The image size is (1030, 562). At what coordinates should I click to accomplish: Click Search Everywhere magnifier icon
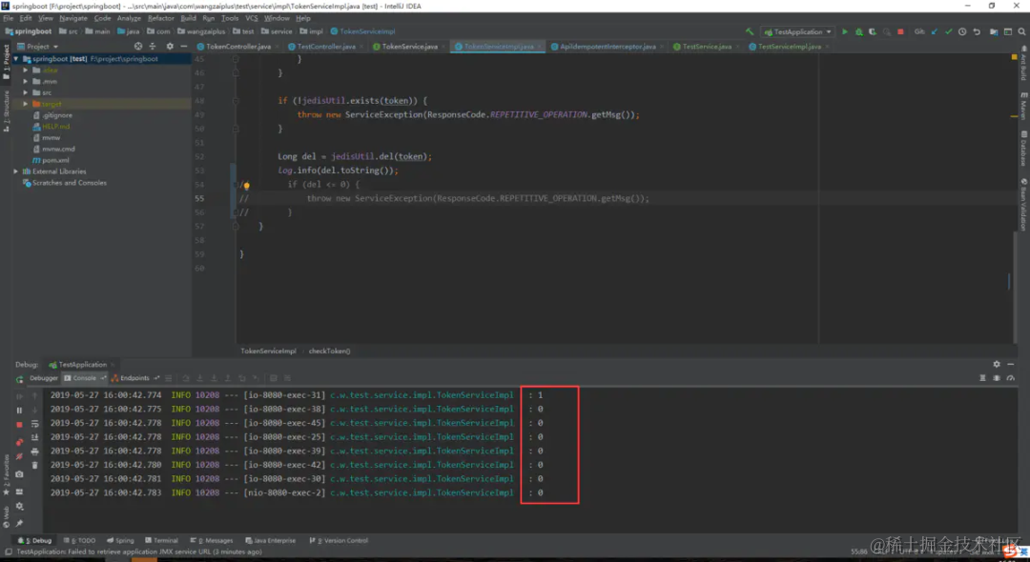coord(1022,31)
